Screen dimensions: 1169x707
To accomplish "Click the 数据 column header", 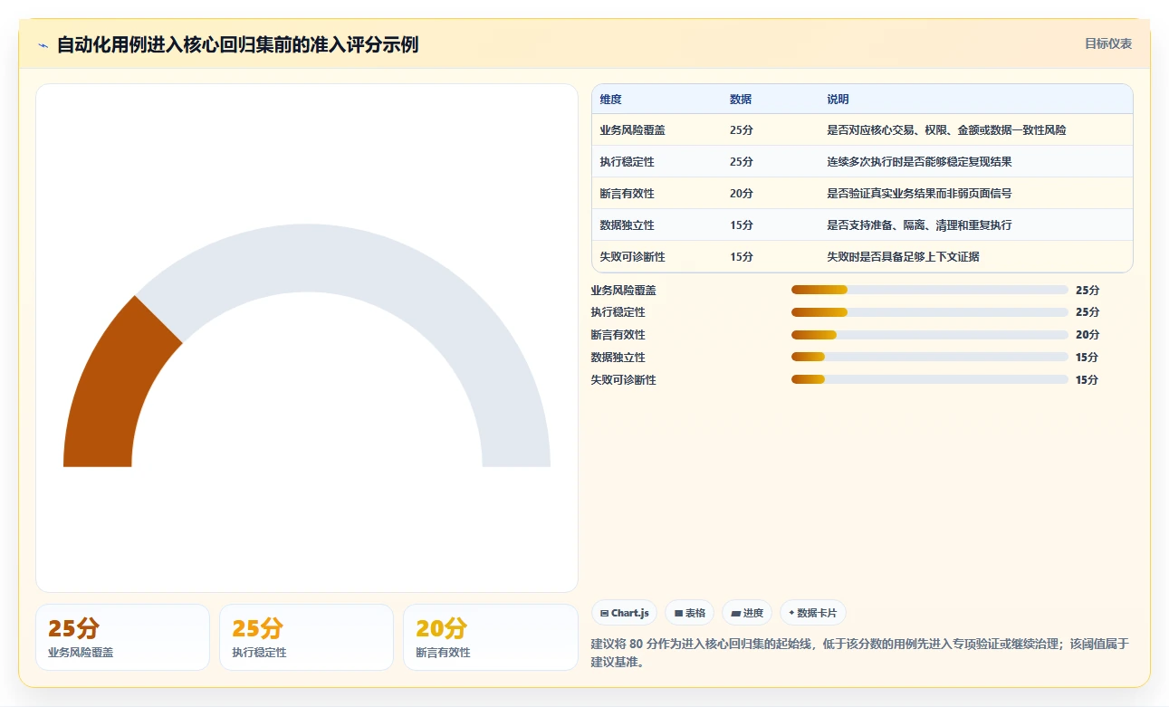I will tap(741, 100).
